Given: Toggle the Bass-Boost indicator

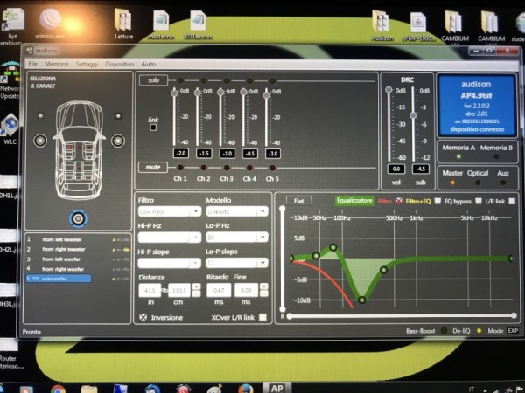Looking at the screenshot, I should [x=444, y=331].
